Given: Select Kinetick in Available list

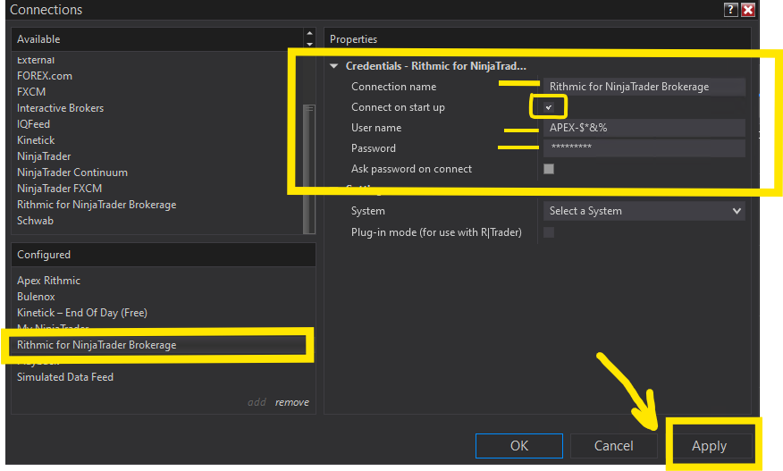Looking at the screenshot, I should click(36, 139).
